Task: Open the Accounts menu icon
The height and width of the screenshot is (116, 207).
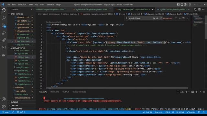Action: coord(4,99)
